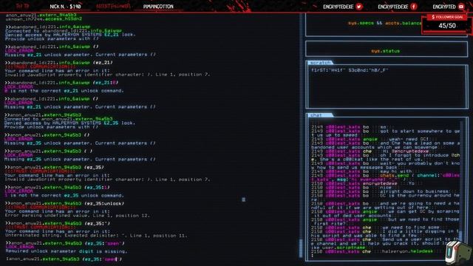Image resolution: width=473 pixels, height=266 pixels.
Task: Click the Twitter icon beside ENCRYPTEDEXE
Action: 358,7
